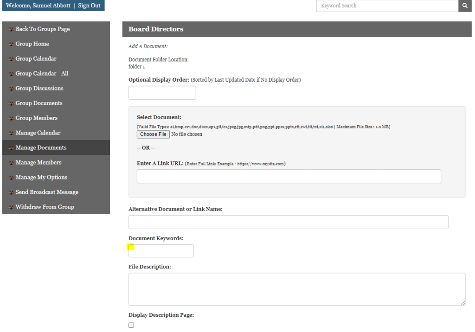Click the Sign Out link
The width and height of the screenshot is (475, 332).
pos(89,6)
